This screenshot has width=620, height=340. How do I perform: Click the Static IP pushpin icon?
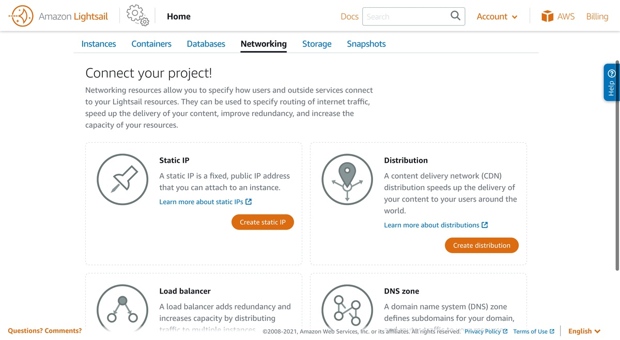122,179
